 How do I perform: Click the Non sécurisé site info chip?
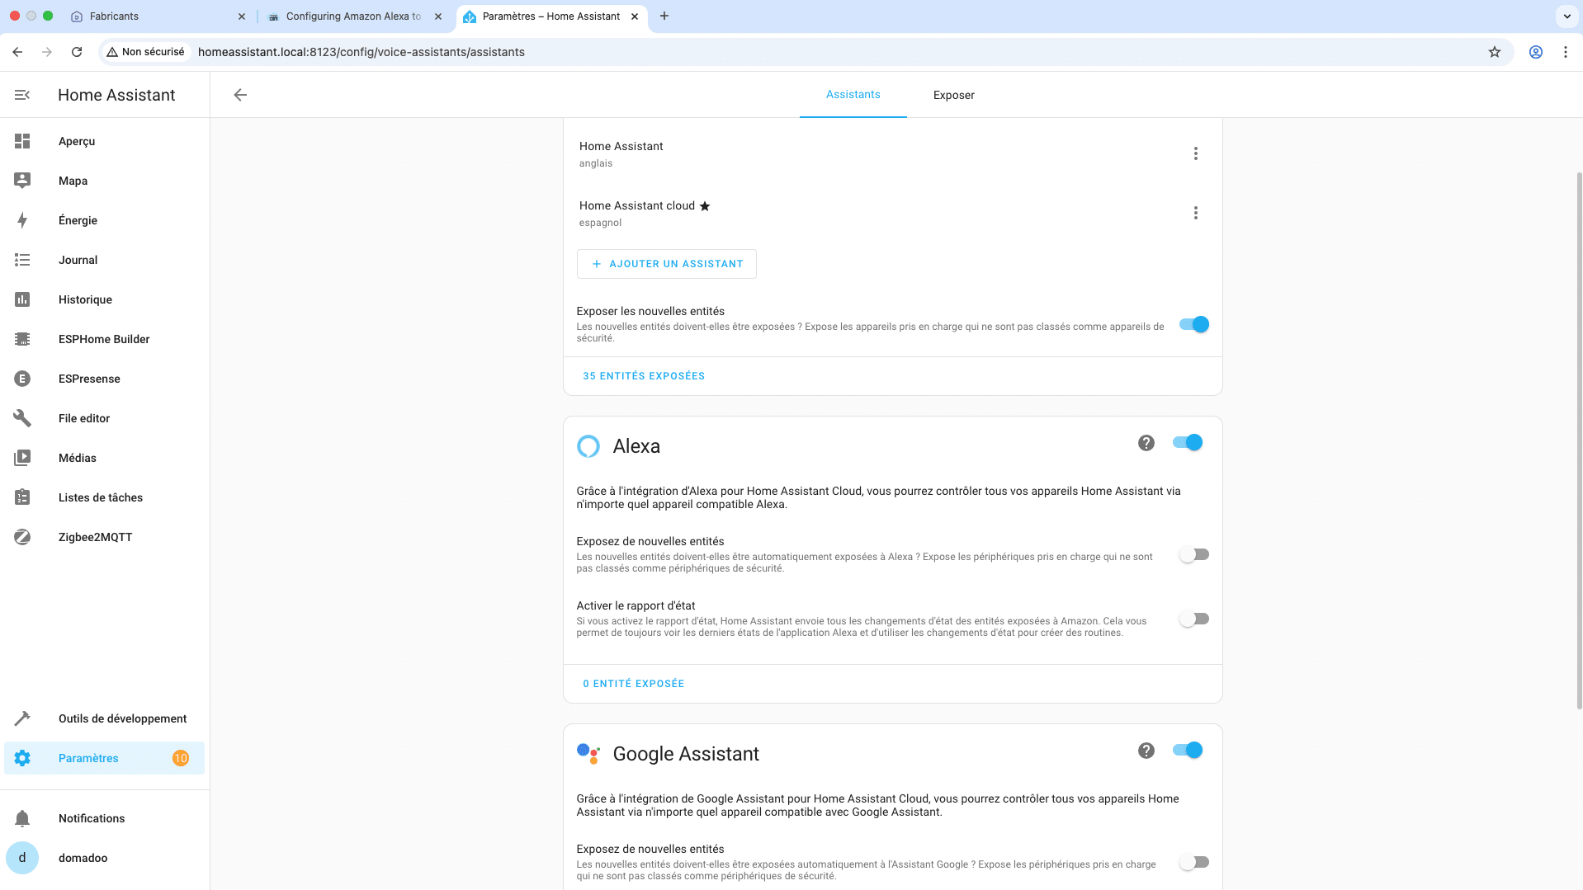coord(146,52)
